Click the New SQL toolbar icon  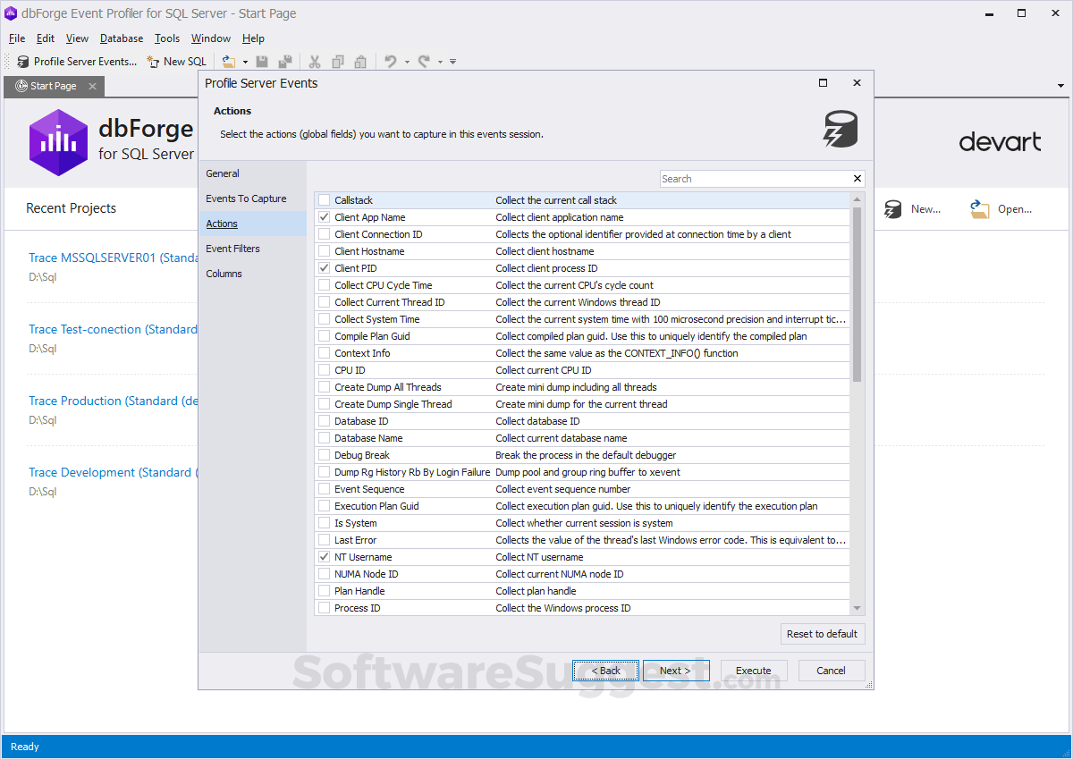coord(153,62)
